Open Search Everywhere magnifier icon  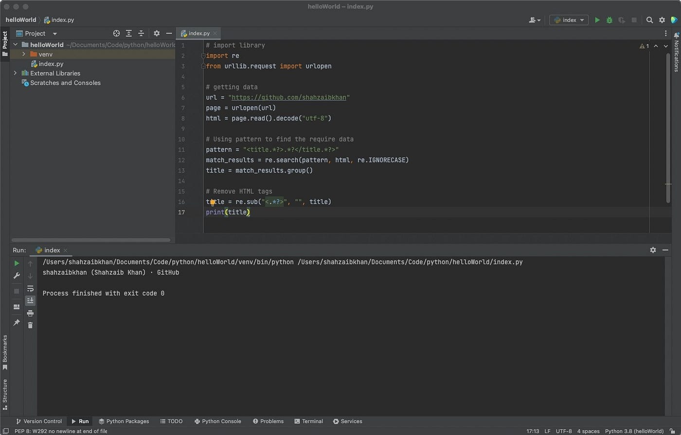[649, 20]
